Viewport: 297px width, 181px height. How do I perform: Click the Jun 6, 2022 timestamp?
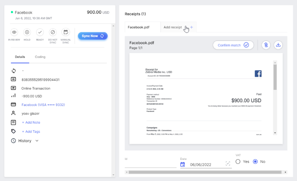(x=33, y=18)
